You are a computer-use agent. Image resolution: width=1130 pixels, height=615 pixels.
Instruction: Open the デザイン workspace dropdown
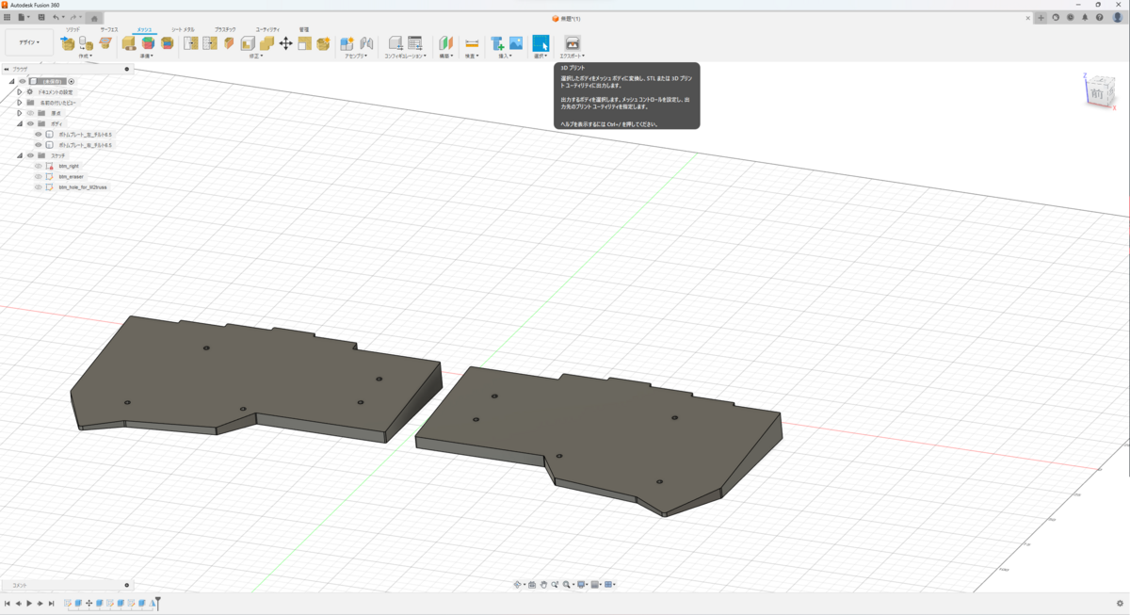click(29, 42)
